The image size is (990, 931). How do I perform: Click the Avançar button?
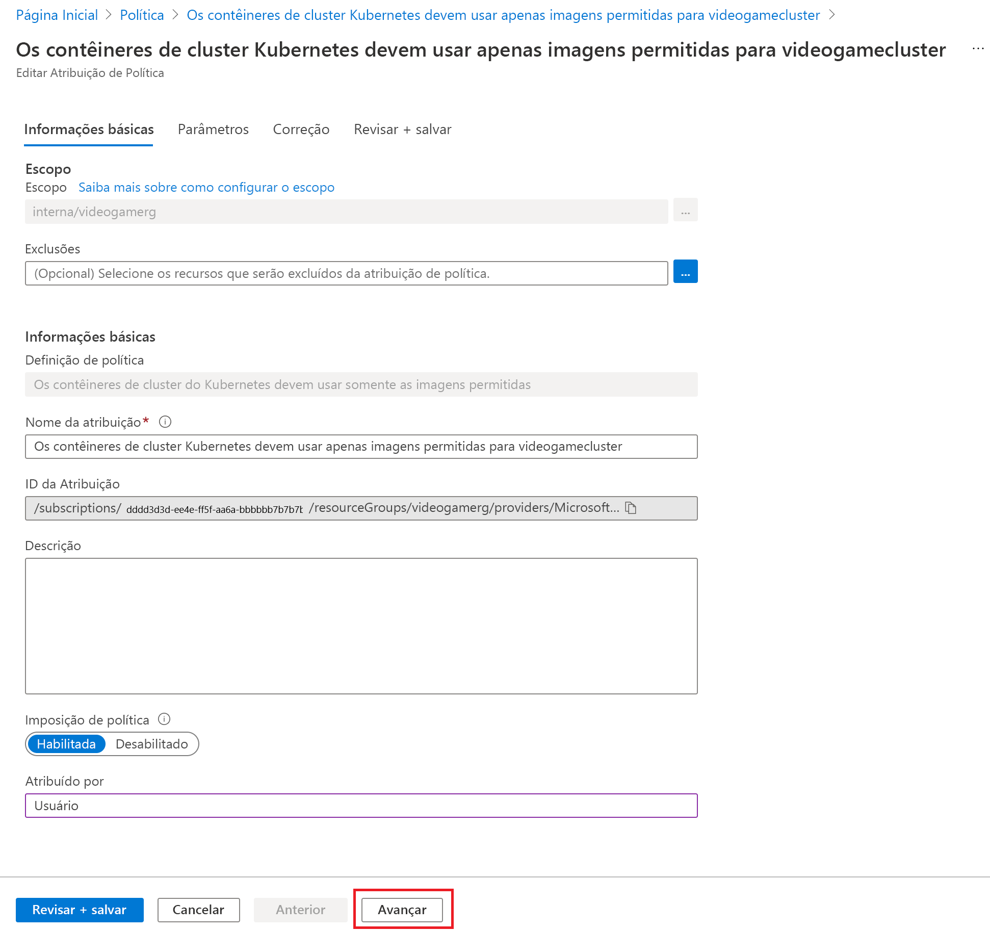402,910
